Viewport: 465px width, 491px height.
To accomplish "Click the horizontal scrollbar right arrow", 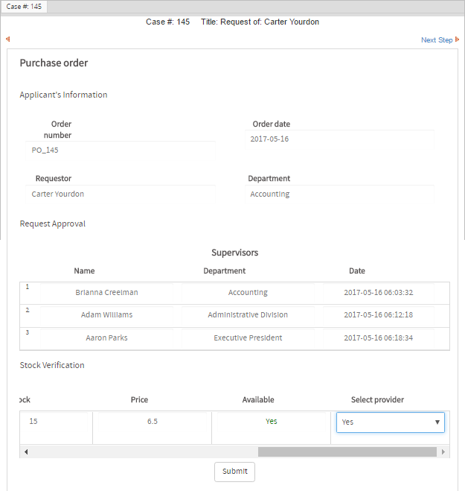I will (x=444, y=452).
